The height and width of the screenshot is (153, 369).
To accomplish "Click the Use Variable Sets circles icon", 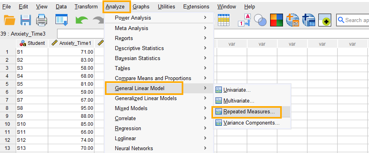I will click(x=260, y=20).
